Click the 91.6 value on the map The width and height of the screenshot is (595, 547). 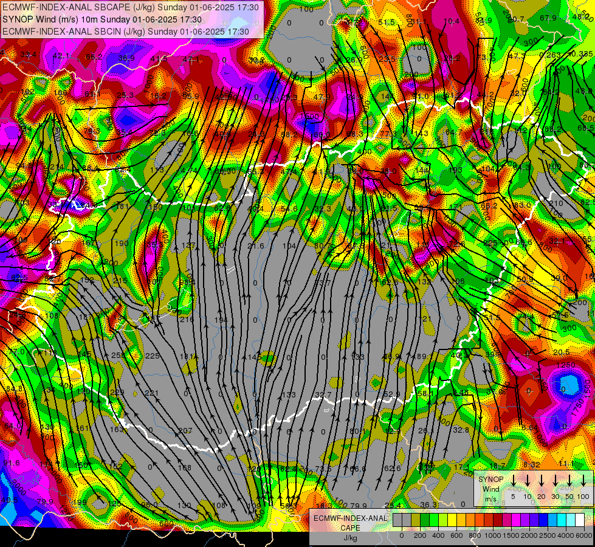12,463
